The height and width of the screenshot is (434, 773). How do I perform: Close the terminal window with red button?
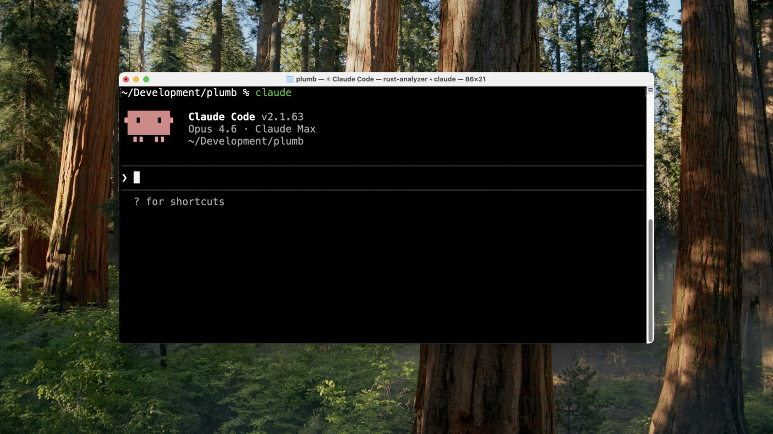[x=126, y=80]
